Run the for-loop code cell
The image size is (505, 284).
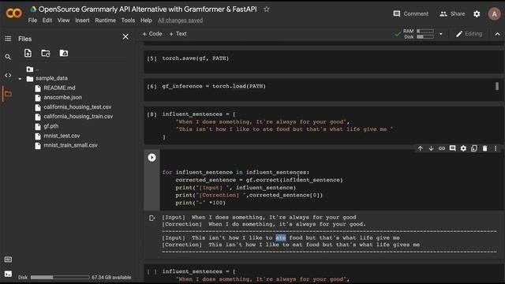click(x=151, y=158)
